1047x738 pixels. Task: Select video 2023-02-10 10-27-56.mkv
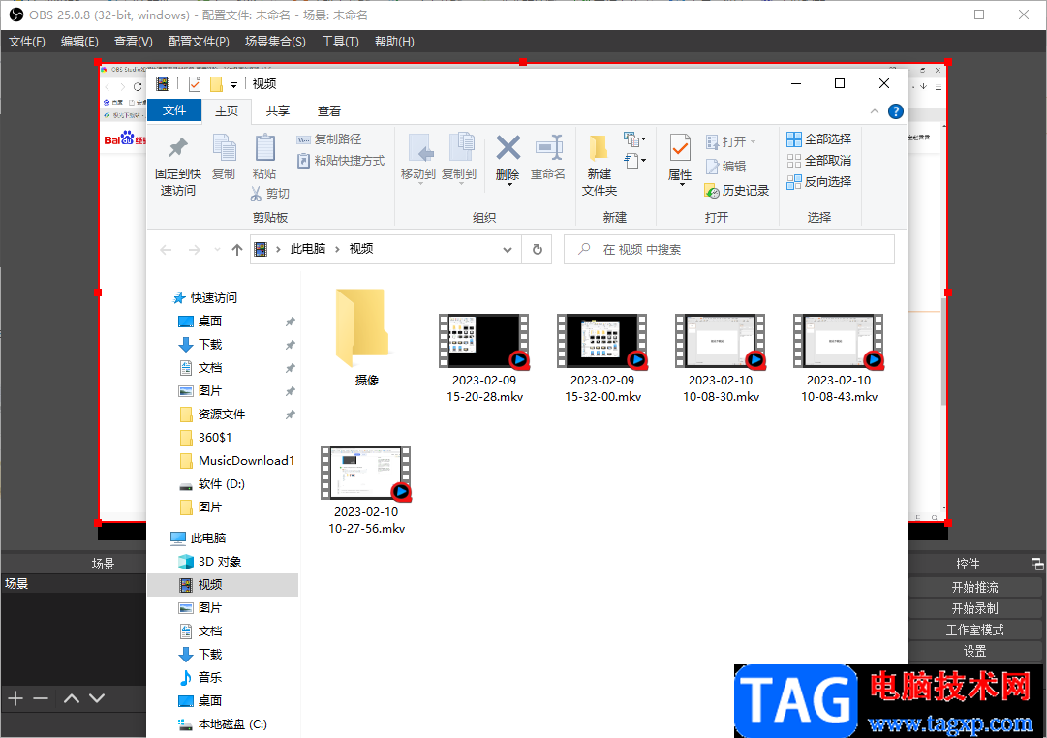[x=366, y=490]
